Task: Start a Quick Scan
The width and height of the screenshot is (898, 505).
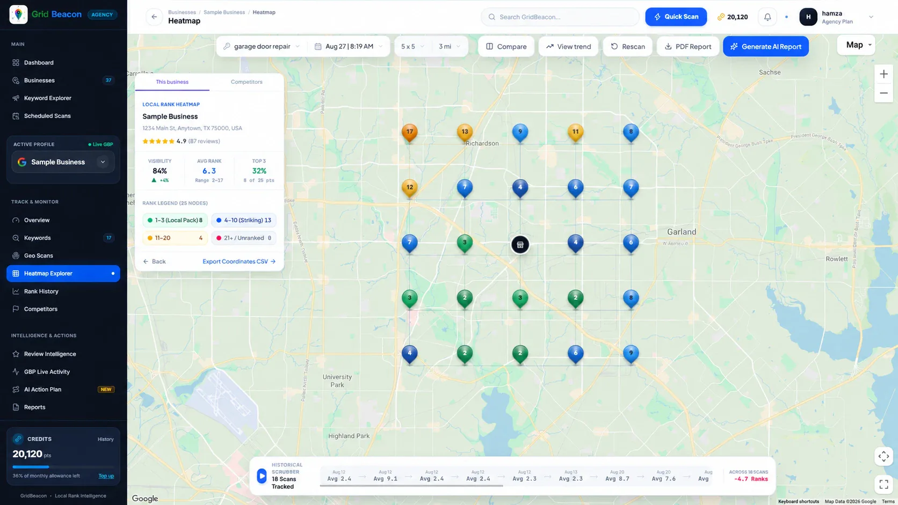Action: click(x=676, y=17)
